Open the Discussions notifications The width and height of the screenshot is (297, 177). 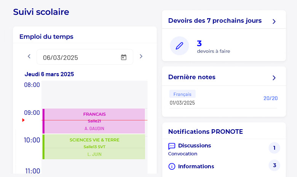coord(194,146)
